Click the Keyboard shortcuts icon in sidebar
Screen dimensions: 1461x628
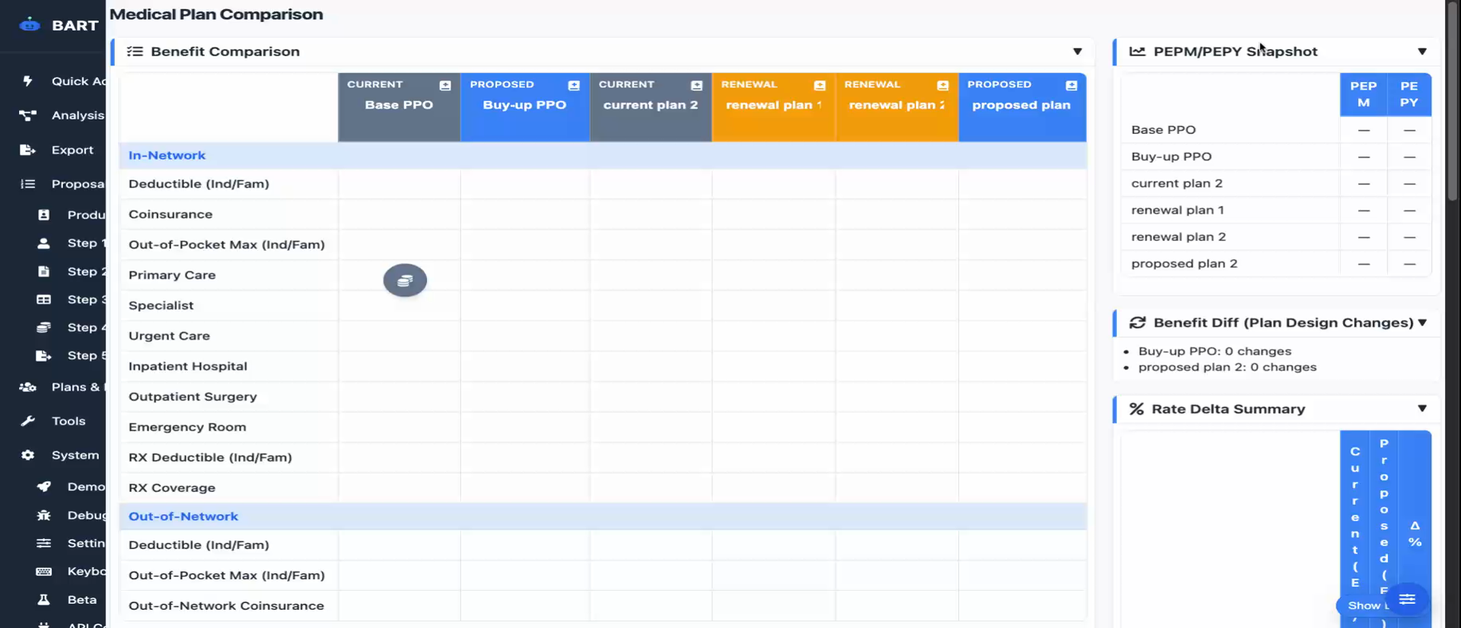tap(43, 571)
